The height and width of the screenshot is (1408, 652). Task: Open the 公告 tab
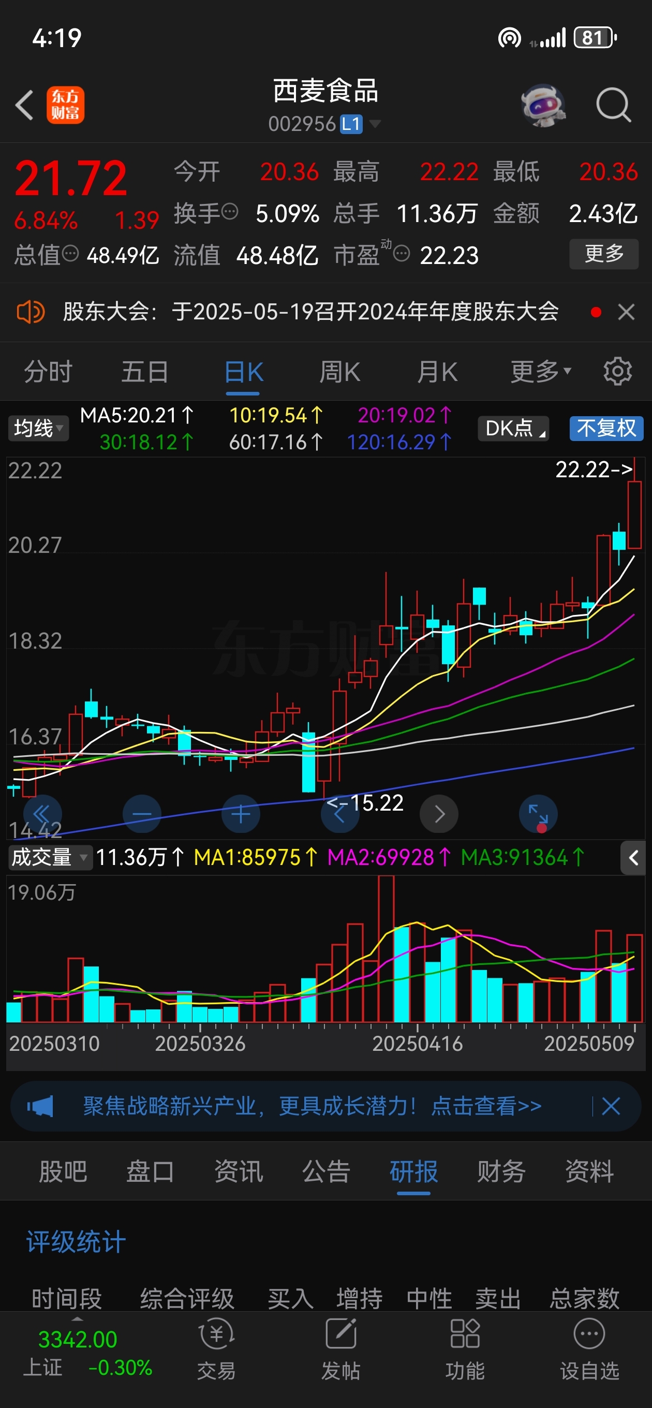click(327, 1171)
